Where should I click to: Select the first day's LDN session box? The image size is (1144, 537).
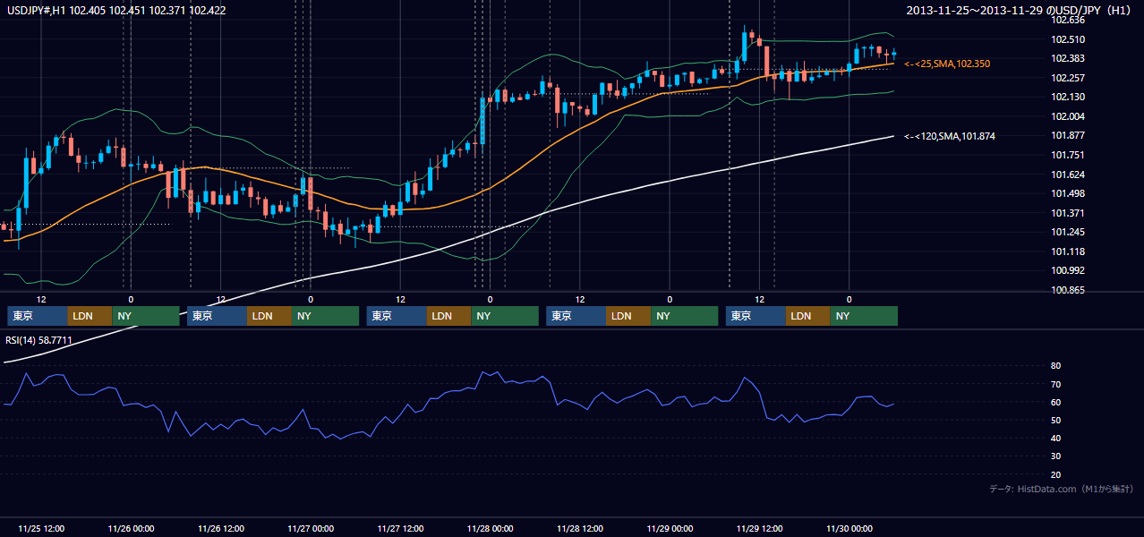tap(90, 316)
